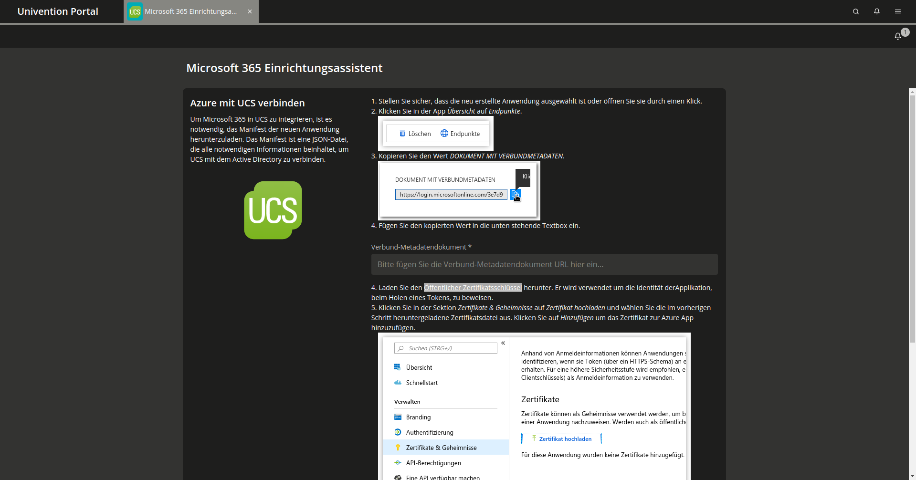Switch to the Microsoft 365 Einrichtungsassistent tab
This screenshot has height=480, width=916.
click(191, 11)
